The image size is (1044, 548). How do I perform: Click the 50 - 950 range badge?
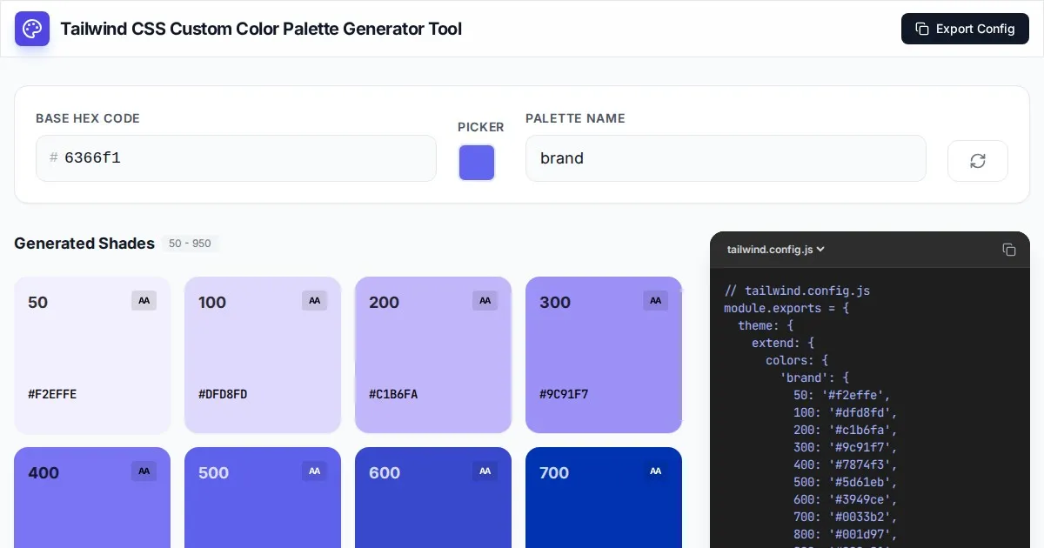[190, 244]
